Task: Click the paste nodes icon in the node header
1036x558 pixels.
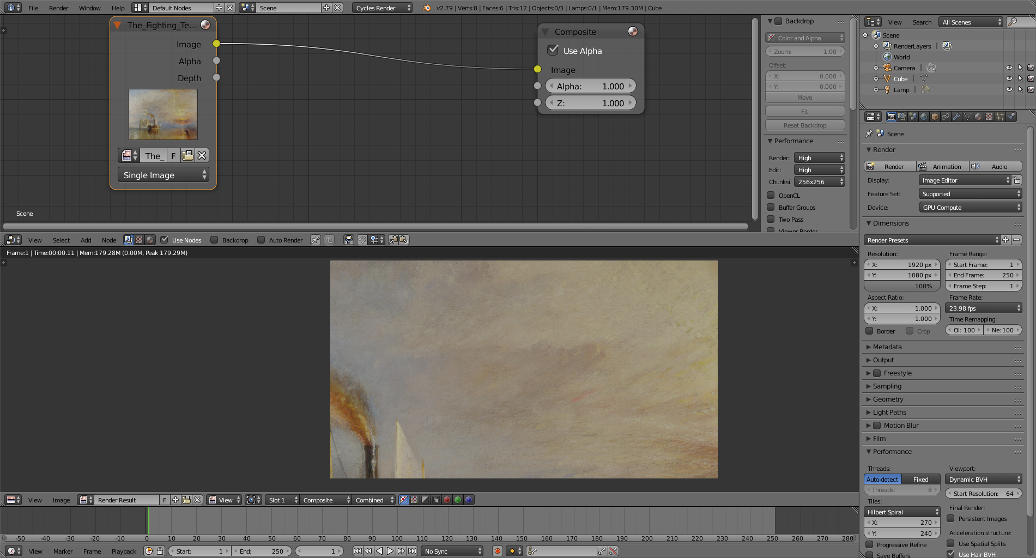Action: pos(404,240)
